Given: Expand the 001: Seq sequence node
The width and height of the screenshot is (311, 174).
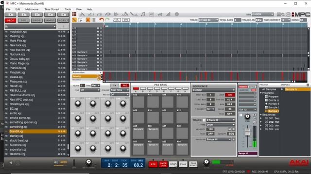Looking at the screenshot, I should click(261, 118).
